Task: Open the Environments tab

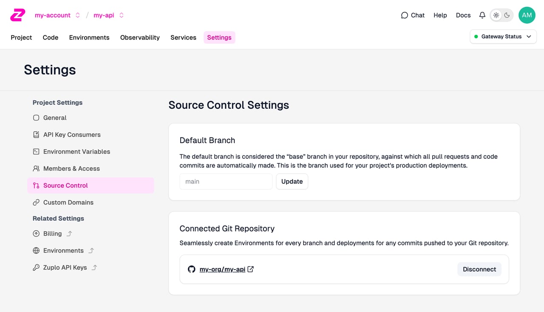Action: [x=89, y=37]
